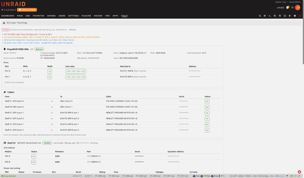Select the Tools menu item

click(124, 16)
